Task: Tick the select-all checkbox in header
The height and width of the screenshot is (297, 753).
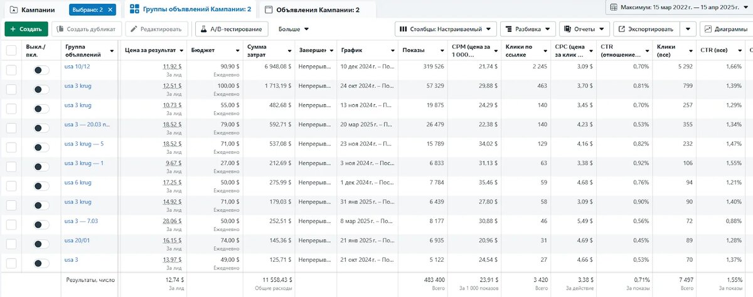Action: click(x=11, y=51)
